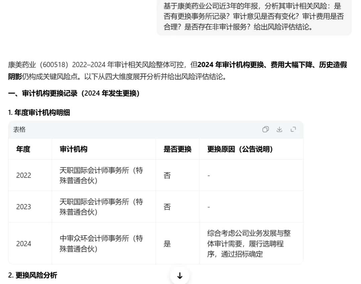Select the bold '2024 年审计机构更换' summary text
The height and width of the screenshot is (284, 361).
pyautogui.click(x=230, y=65)
